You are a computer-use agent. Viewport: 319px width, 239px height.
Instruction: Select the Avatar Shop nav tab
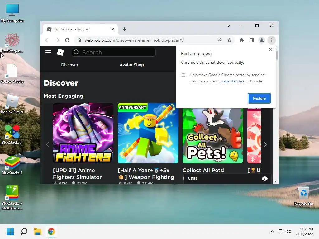pos(132,65)
